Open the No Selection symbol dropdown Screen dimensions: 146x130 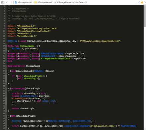pos(82,2)
